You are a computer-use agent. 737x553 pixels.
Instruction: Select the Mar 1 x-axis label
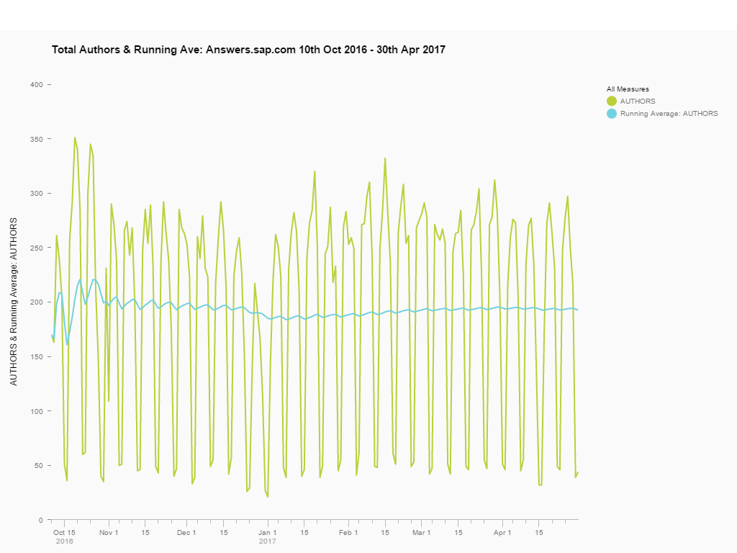421,533
